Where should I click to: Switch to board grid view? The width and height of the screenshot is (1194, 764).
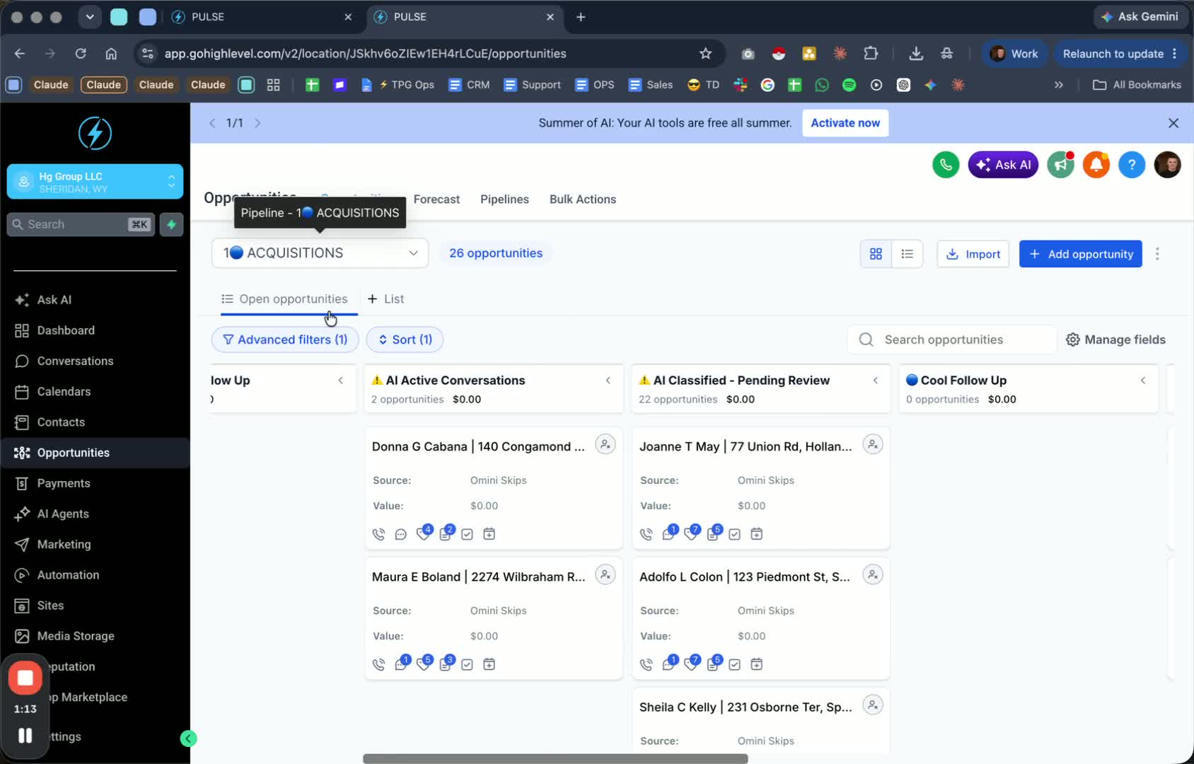tap(876, 254)
